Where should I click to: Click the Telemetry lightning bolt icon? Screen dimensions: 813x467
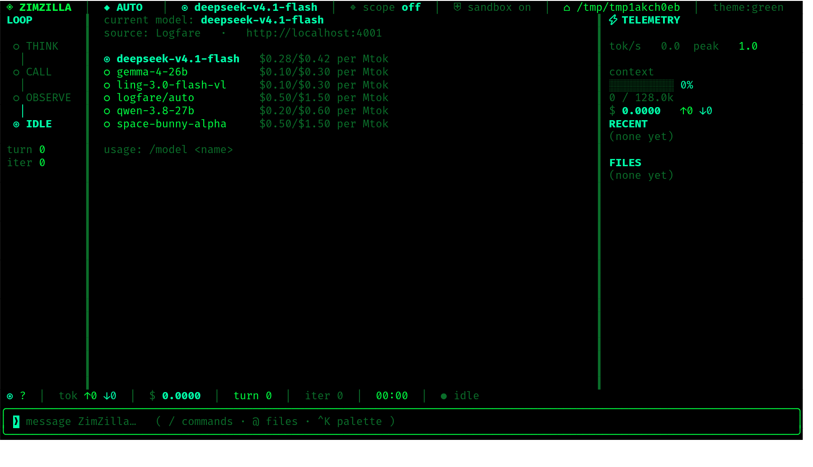tap(613, 20)
